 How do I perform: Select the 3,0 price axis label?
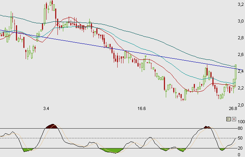[240, 21]
